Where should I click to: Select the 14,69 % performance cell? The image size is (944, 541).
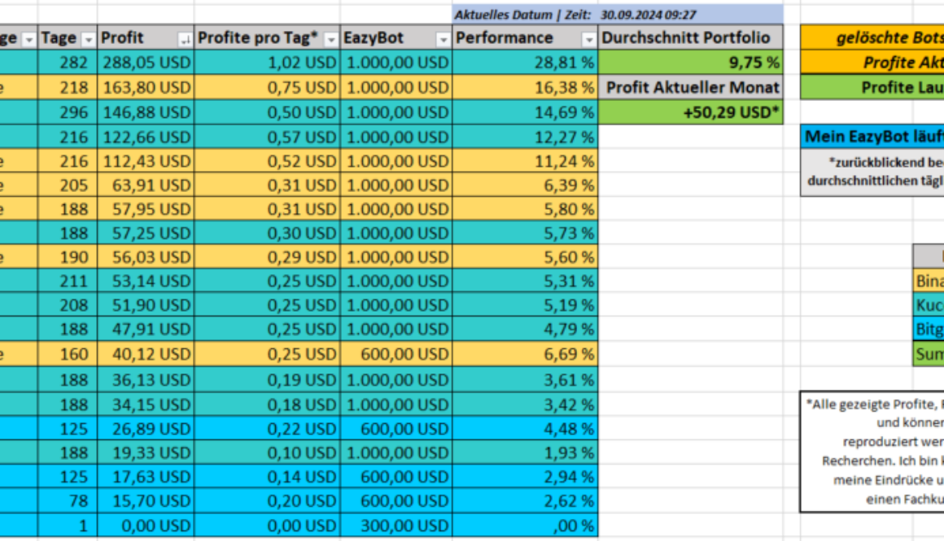tap(525, 112)
